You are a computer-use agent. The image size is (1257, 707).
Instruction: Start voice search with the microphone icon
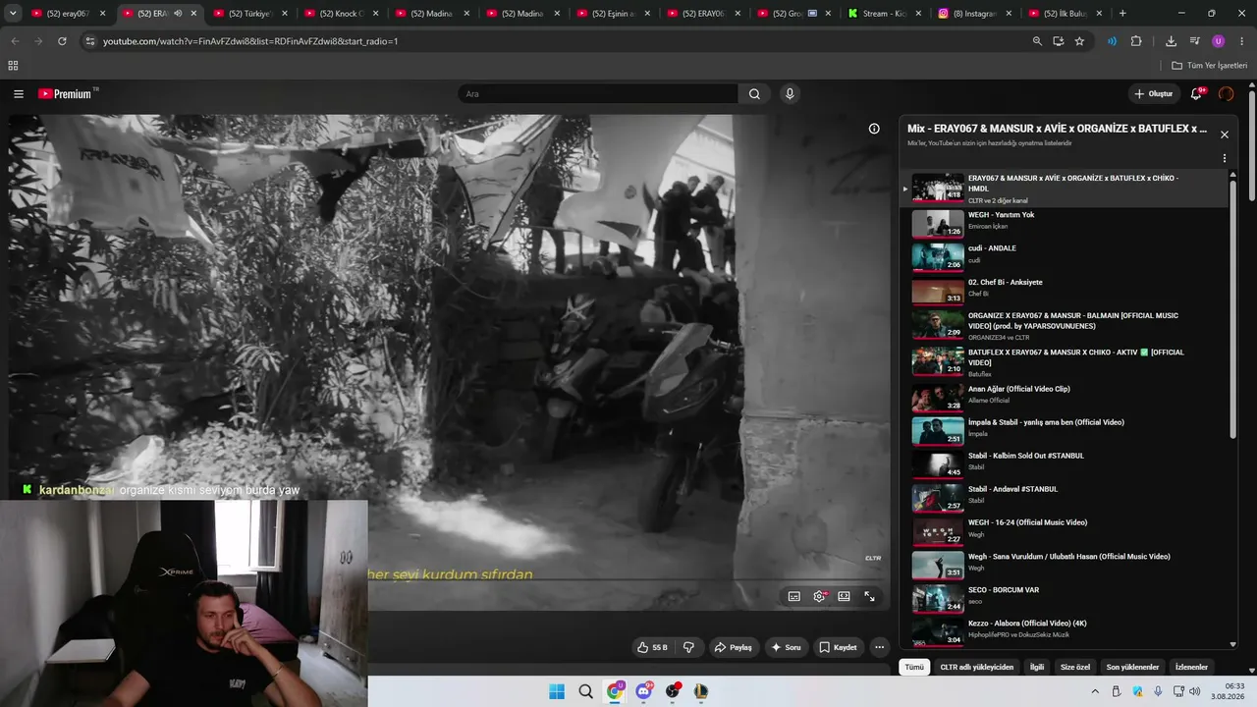[x=790, y=94]
